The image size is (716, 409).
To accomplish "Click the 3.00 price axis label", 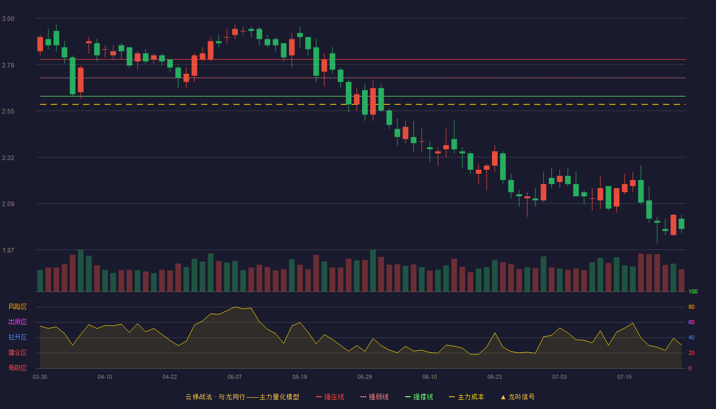I will click(x=8, y=19).
